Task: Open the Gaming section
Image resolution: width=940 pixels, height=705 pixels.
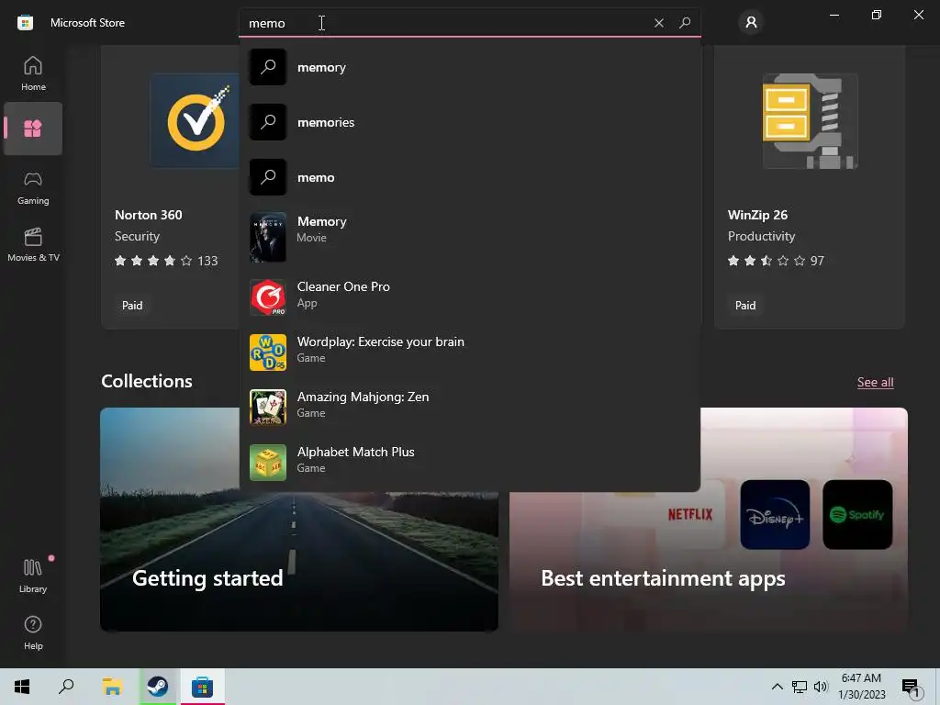Action: tap(33, 187)
